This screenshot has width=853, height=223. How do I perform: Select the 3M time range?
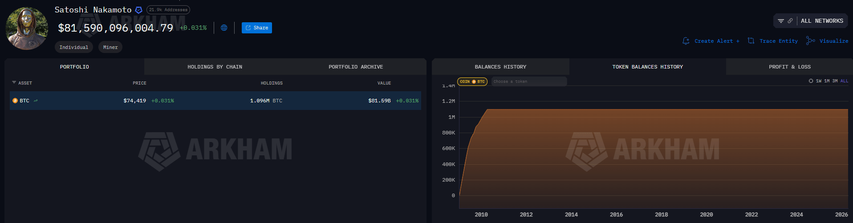click(x=835, y=81)
